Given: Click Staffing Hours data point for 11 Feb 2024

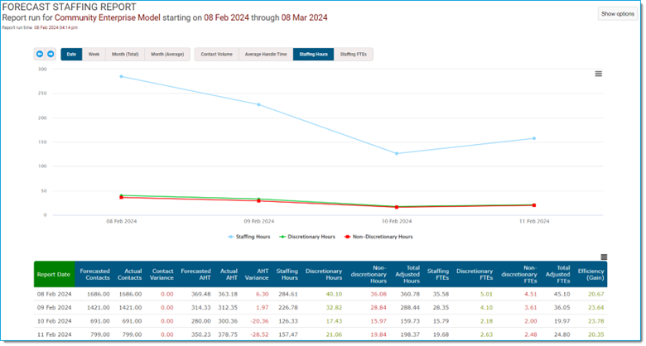Looking at the screenshot, I should (x=534, y=138).
